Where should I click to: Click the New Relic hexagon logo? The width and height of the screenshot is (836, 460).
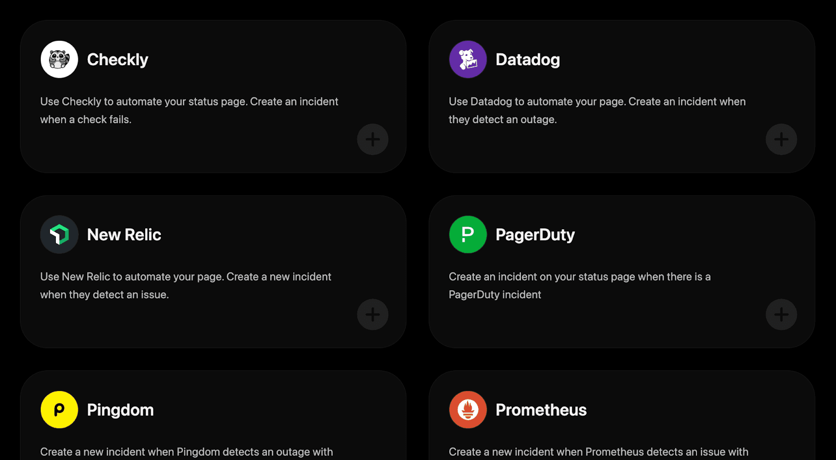pyautogui.click(x=60, y=234)
